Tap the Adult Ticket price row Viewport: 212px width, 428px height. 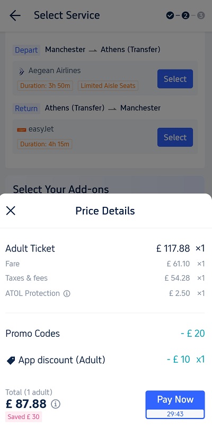(105, 248)
